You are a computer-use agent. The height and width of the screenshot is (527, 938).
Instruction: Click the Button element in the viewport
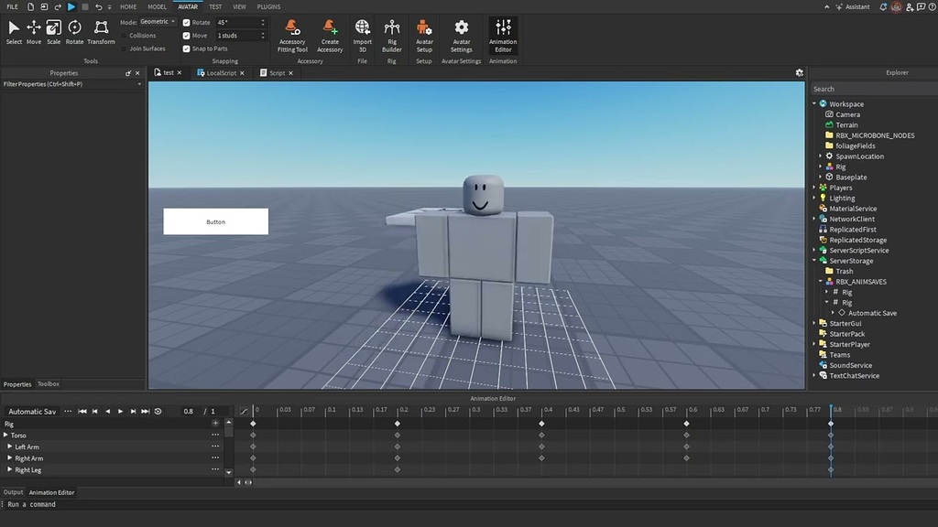[x=215, y=220]
